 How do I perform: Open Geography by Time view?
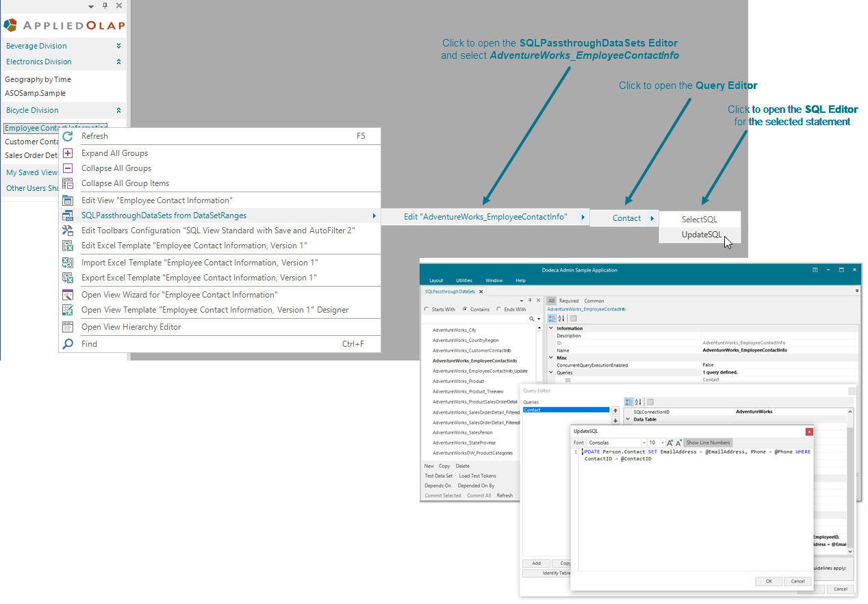pos(38,79)
